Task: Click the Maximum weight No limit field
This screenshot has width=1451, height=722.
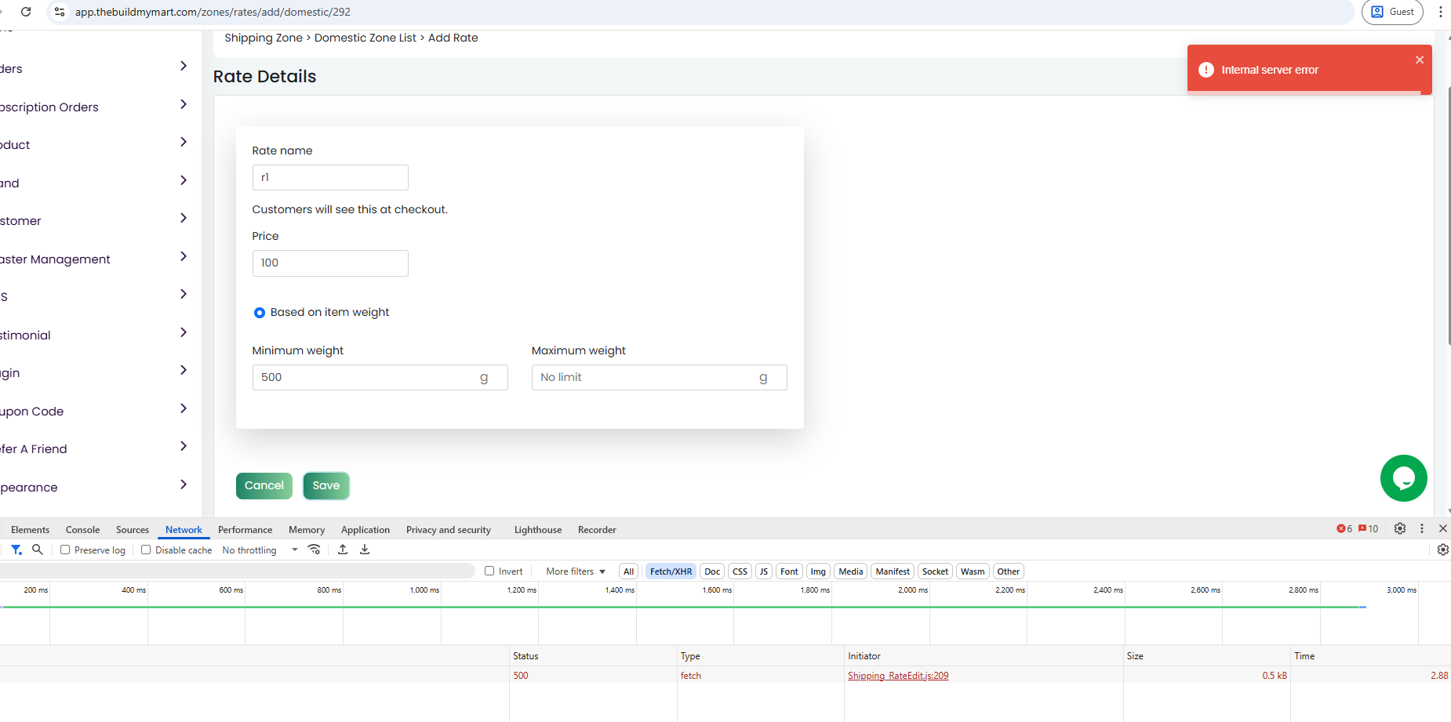Action: coord(659,377)
